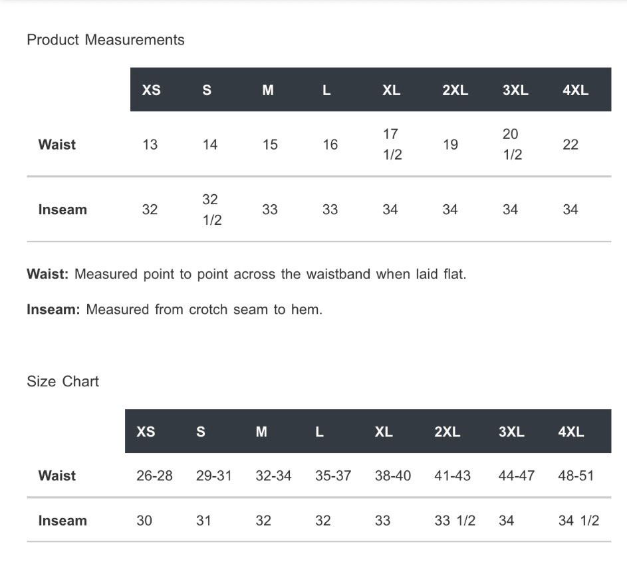Click the 3XL waist value 20 1/2
Image resolution: width=627 pixels, height=562 pixels.
(511, 144)
